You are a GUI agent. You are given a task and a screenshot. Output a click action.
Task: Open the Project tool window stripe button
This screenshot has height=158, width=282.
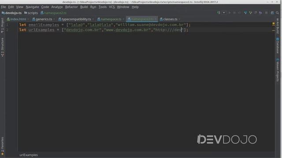2,25
